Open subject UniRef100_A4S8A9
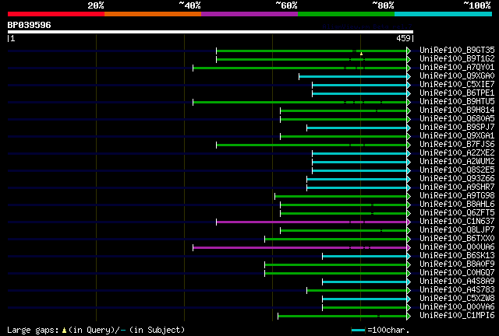 coord(457,282)
